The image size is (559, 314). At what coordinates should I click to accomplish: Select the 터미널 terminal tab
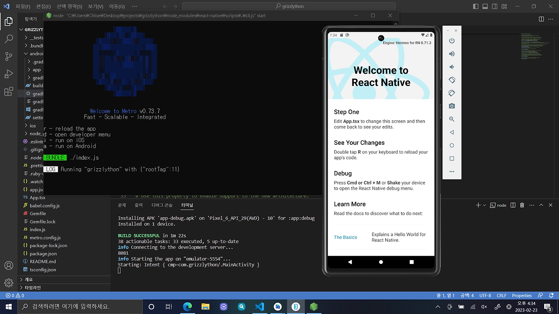coord(187,205)
